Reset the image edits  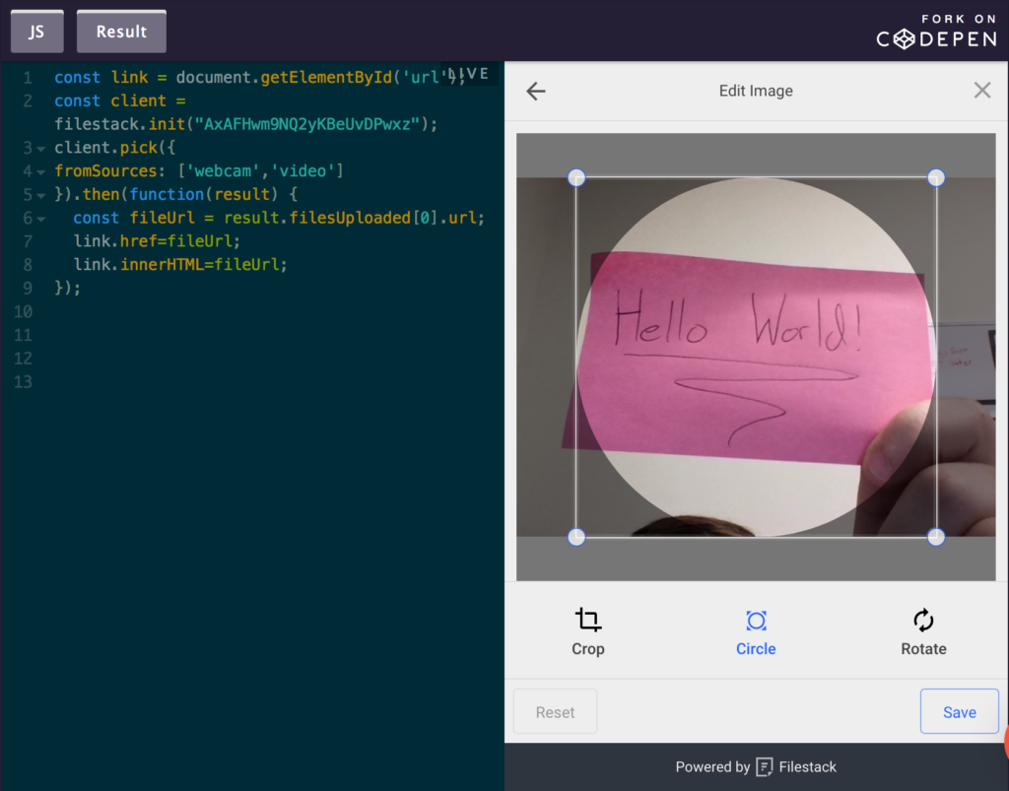(554, 710)
